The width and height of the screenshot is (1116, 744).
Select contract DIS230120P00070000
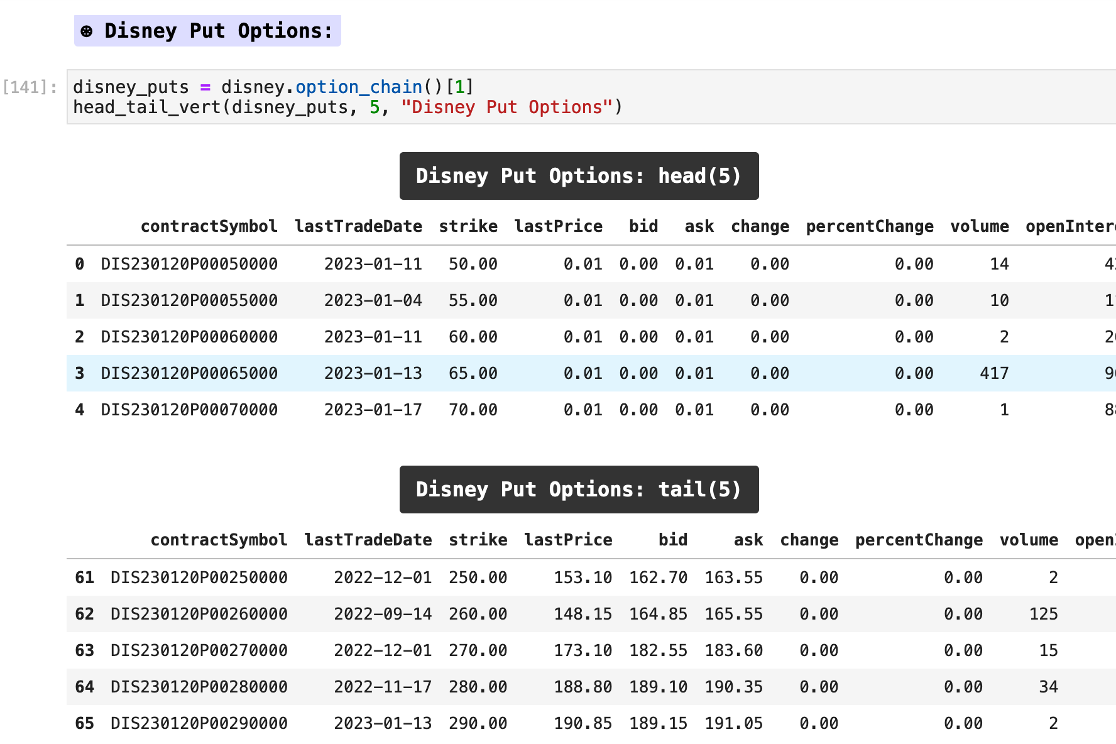pyautogui.click(x=189, y=410)
